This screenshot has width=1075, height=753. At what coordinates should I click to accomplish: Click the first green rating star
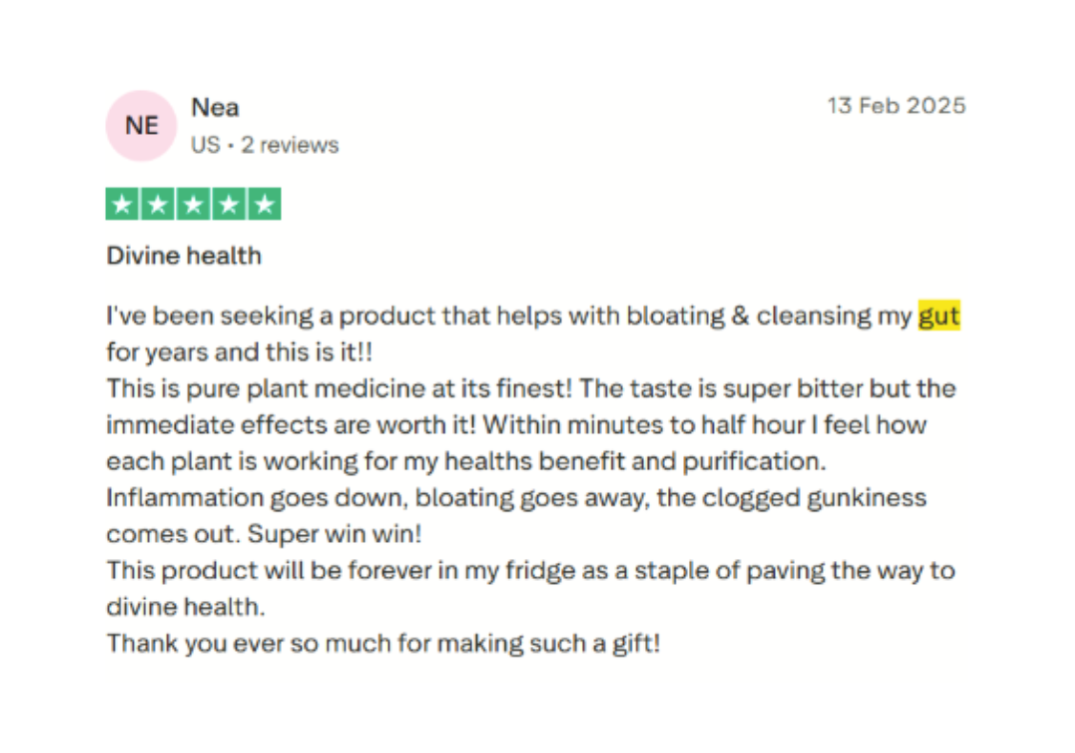[x=121, y=204]
